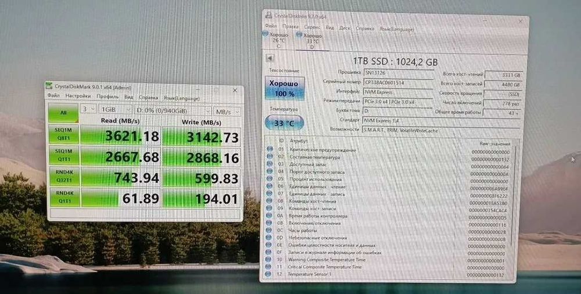
Task: Open Правка menu in CrystalDiskInfo
Action: 290,27
